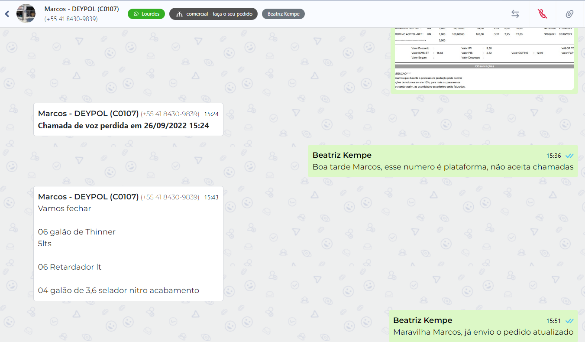Click read-receipt checkmarks on 15:36 message
The image size is (585, 342).
coord(569,156)
